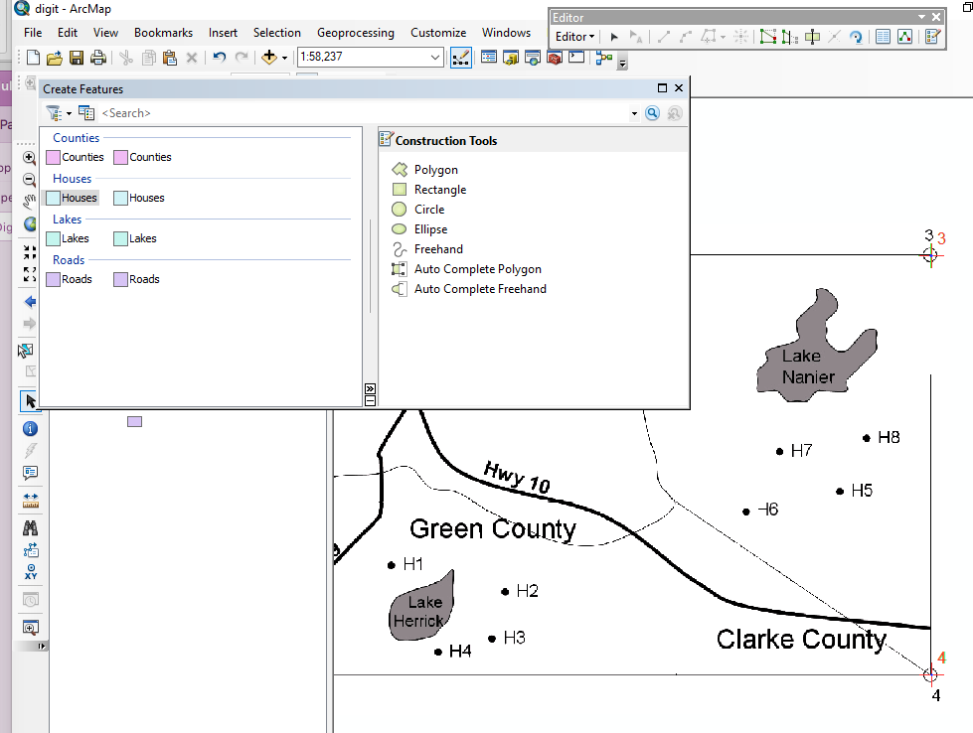
Task: Click the Save icon in Standard toolbar
Action: 77,59
